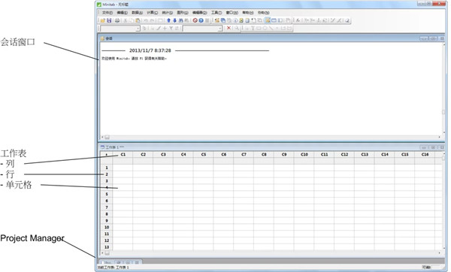Image resolution: width=451 pixels, height=272 pixels.
Task: Use the binoculars Find icon
Action: tap(180, 20)
